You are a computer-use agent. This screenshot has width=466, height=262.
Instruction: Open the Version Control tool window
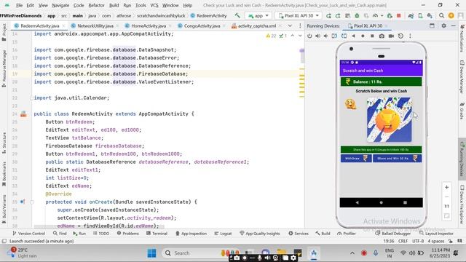pyautogui.click(x=29, y=234)
